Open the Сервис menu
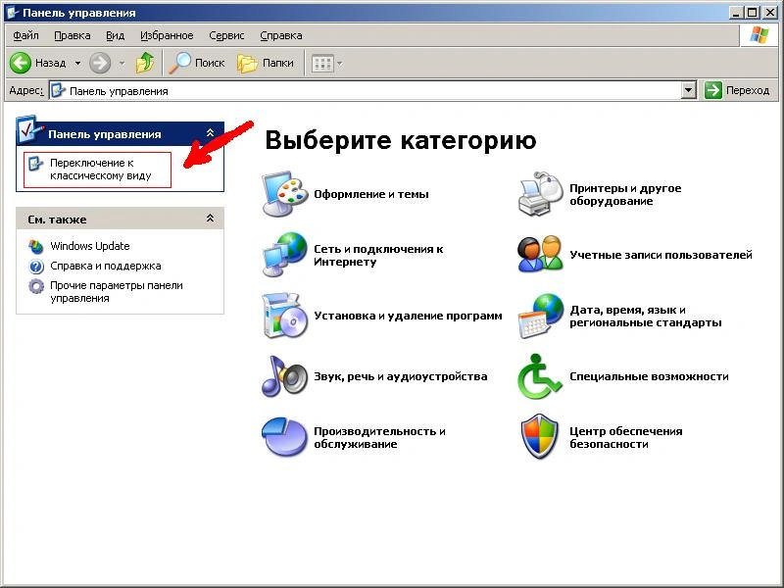 [226, 35]
